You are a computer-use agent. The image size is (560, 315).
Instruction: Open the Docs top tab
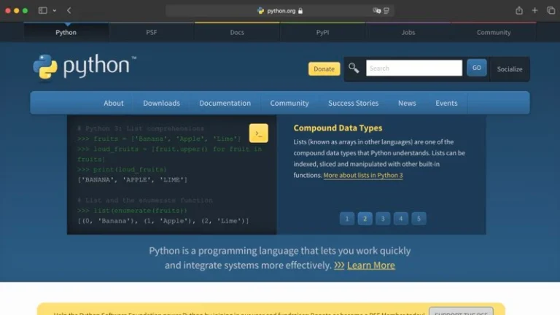pyautogui.click(x=237, y=32)
